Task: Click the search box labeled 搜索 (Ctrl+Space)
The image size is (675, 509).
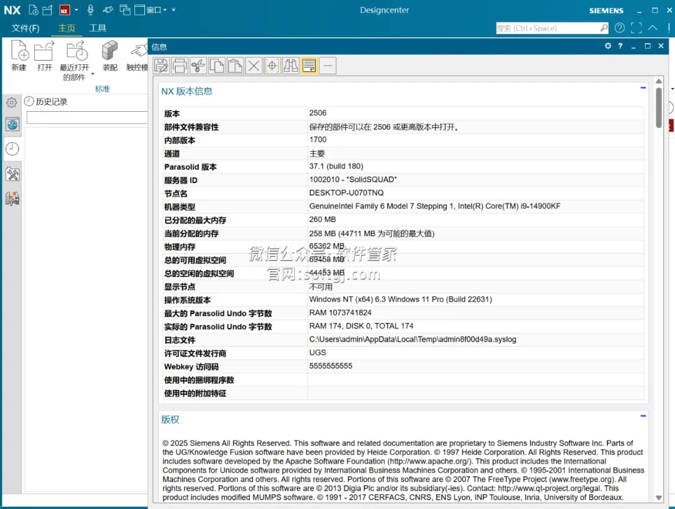Action: 547,28
